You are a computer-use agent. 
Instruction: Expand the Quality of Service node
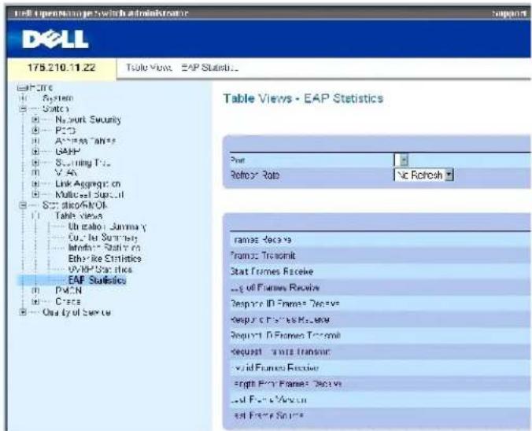23,312
